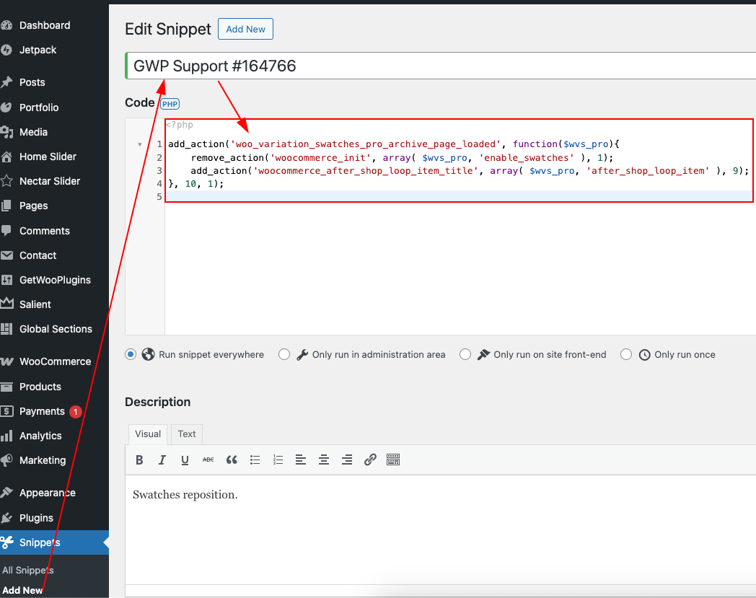Viewport: 756px width, 598px height.
Task: Click the Pages icon in sidebar
Action: tap(6, 206)
